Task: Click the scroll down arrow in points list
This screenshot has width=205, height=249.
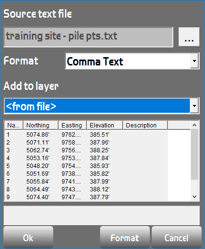Action: pos(194,197)
